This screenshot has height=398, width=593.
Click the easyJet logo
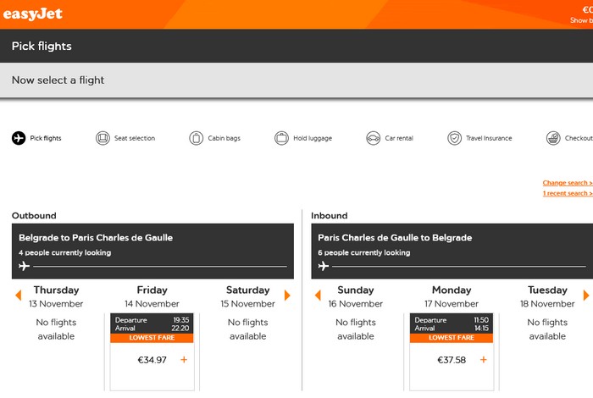click(x=31, y=13)
